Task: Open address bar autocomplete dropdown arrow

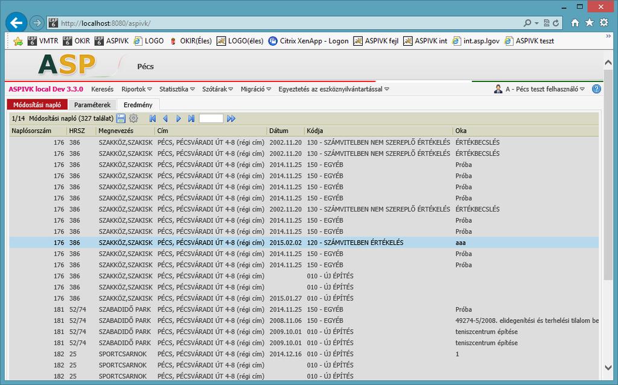Action: coord(537,23)
